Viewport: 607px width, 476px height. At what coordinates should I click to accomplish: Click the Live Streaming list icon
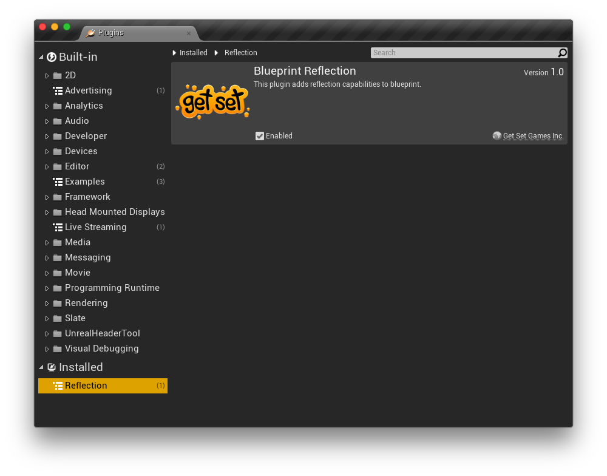58,227
